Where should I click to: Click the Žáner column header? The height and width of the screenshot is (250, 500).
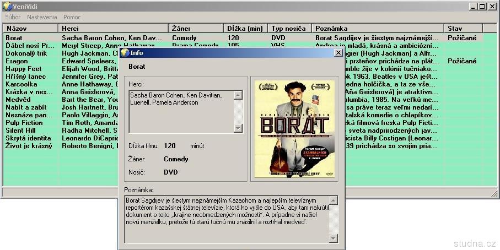pos(196,28)
